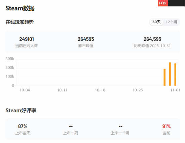Click the 100k y-axis label
The height and width of the screenshot is (143, 185).
tap(10, 77)
